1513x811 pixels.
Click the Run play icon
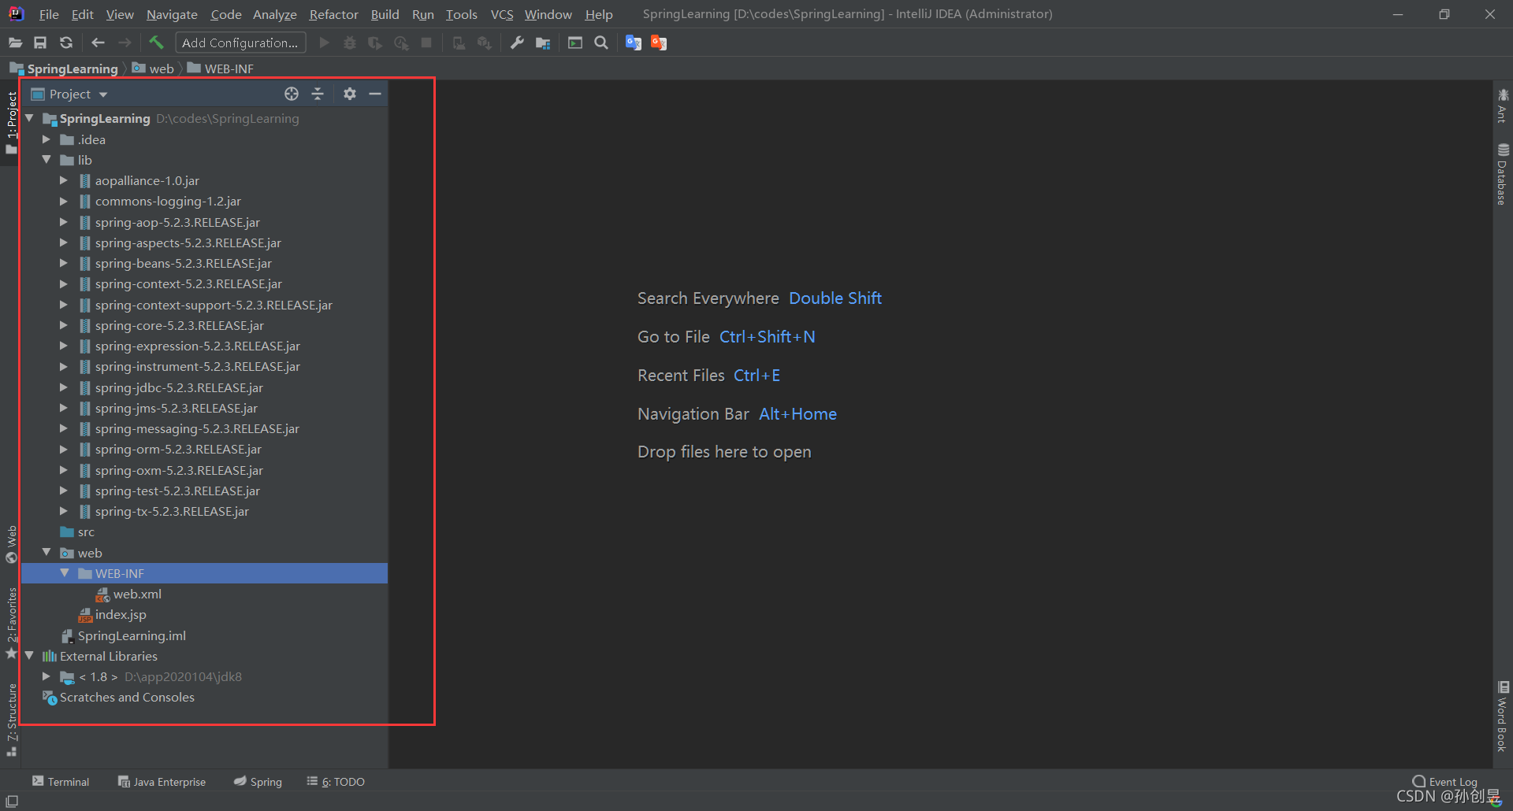click(x=324, y=43)
